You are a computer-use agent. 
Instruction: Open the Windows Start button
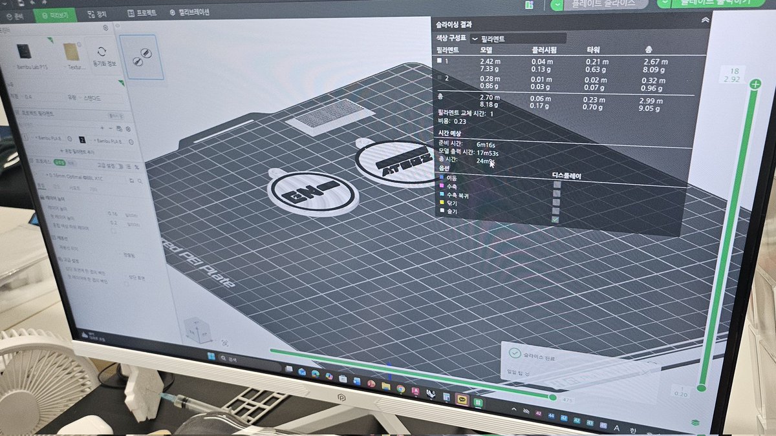click(x=211, y=356)
